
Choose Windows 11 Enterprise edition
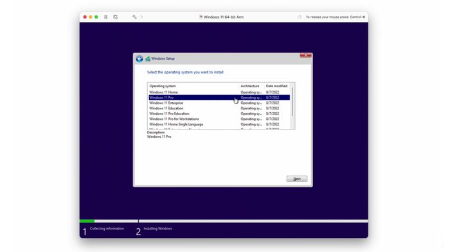(x=220, y=103)
